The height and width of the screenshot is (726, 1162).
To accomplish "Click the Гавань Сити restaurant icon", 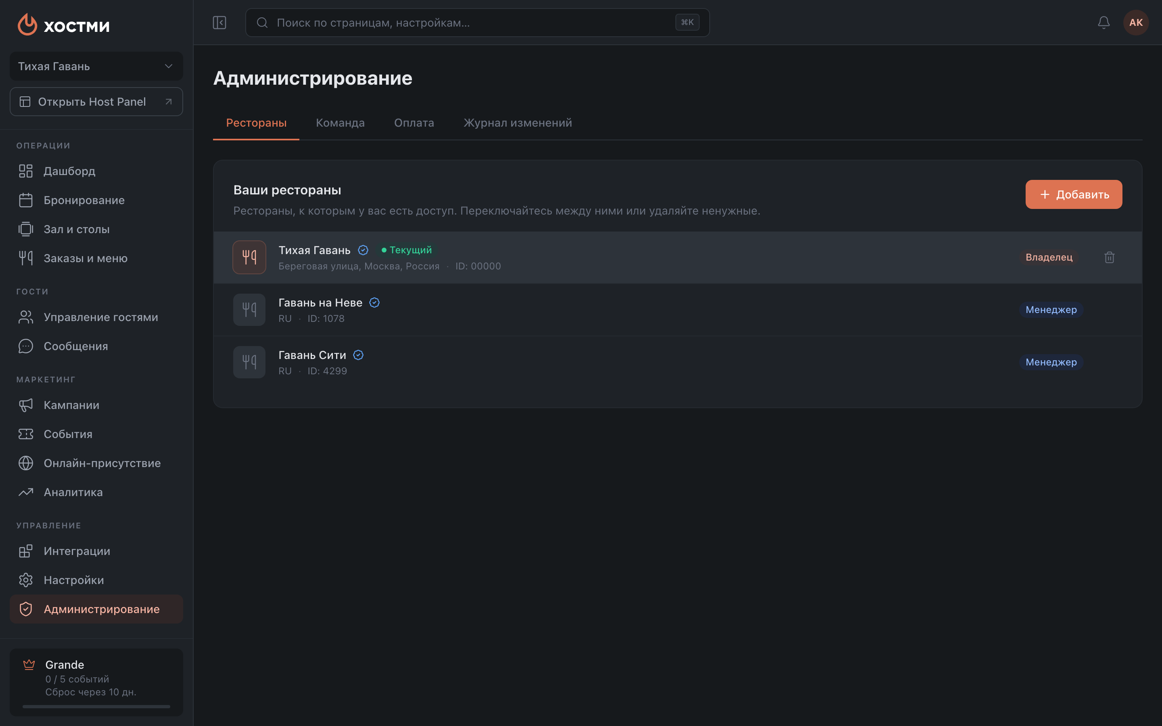I will 249,362.
